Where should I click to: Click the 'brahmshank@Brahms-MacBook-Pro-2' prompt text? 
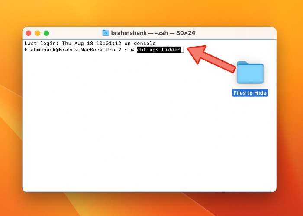click(x=73, y=50)
